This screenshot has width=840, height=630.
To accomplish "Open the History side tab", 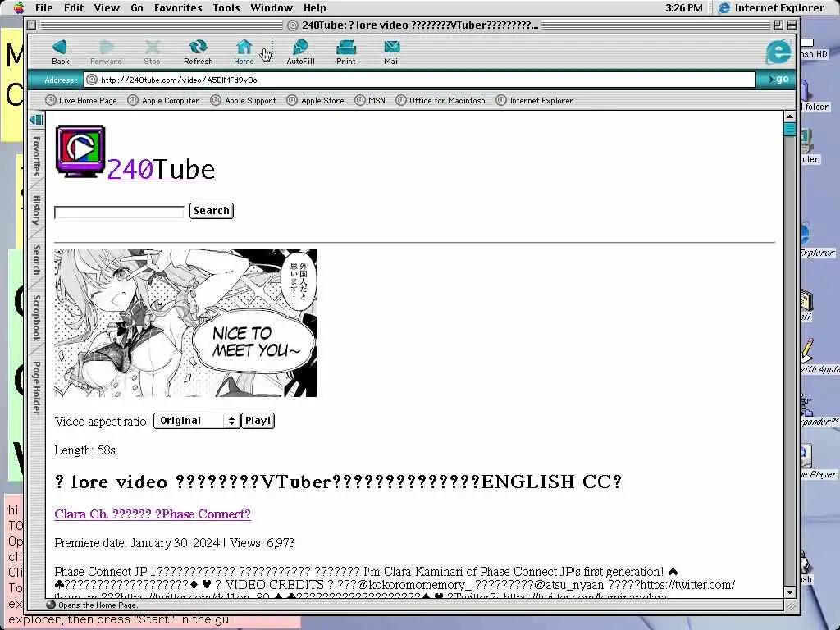I will [36, 210].
